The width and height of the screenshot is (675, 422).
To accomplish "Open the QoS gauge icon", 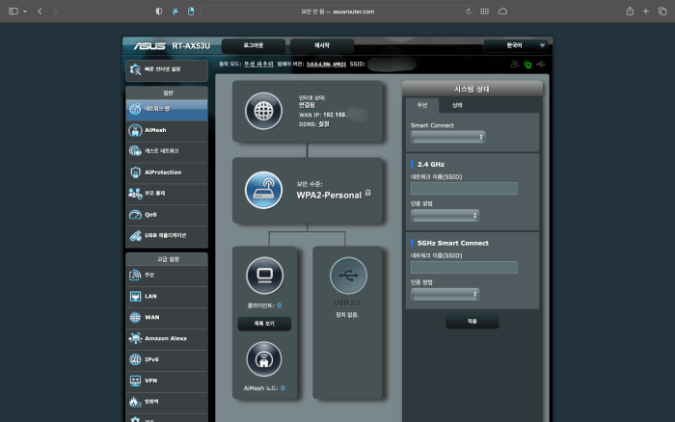I will [x=135, y=214].
